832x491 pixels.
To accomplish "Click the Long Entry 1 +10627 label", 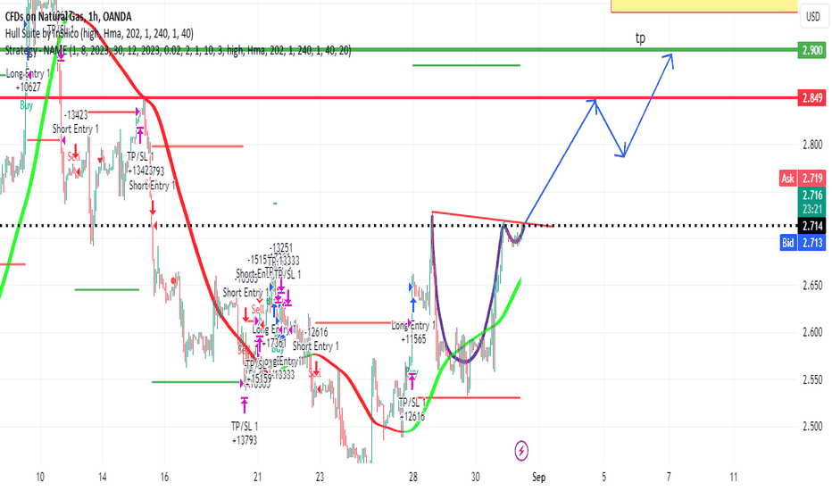I will (x=29, y=80).
